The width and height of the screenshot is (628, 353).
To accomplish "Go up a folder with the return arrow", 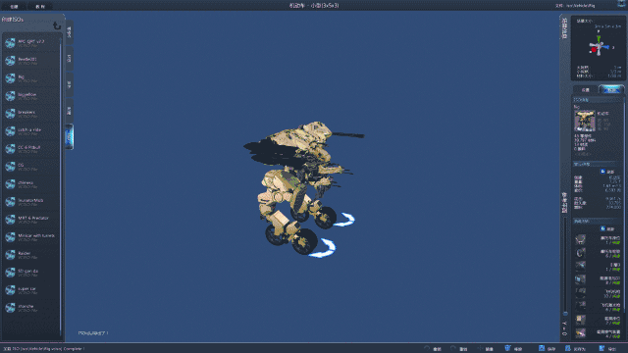I will (x=57, y=25).
